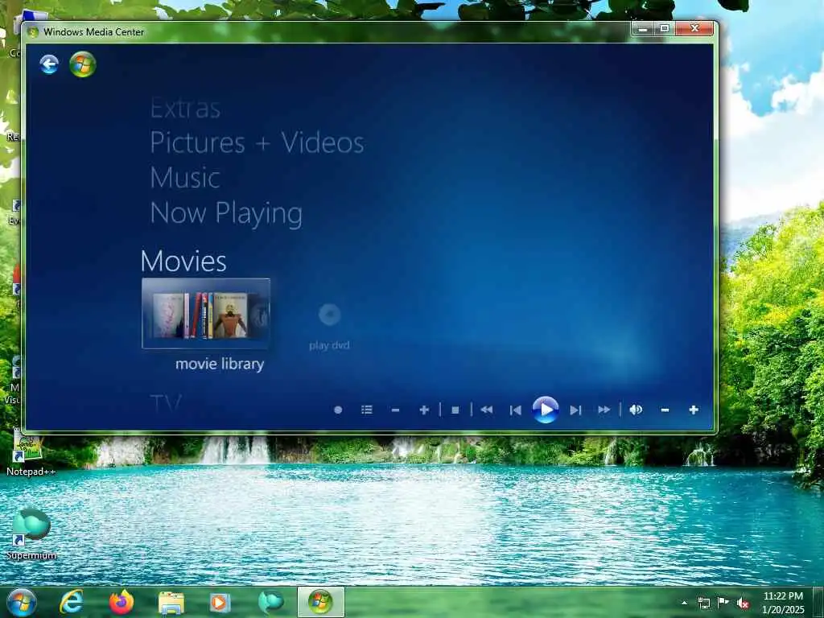This screenshot has width=824, height=618.
Task: Open the clock showing 11:22 PM
Action: point(783,603)
